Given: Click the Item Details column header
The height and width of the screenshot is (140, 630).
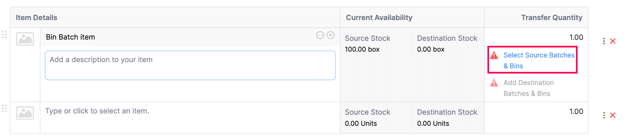Looking at the screenshot, I should [36, 18].
